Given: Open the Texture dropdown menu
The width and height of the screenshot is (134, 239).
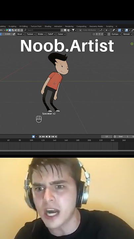Looking at the screenshot, I should point(31,34).
